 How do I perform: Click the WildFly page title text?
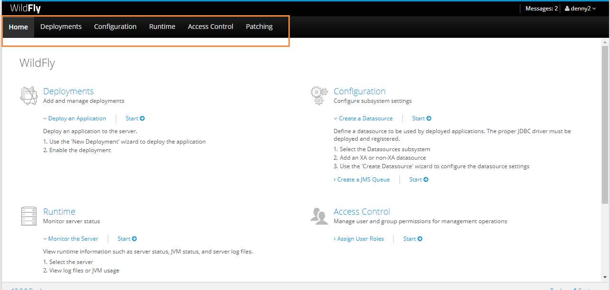37,63
